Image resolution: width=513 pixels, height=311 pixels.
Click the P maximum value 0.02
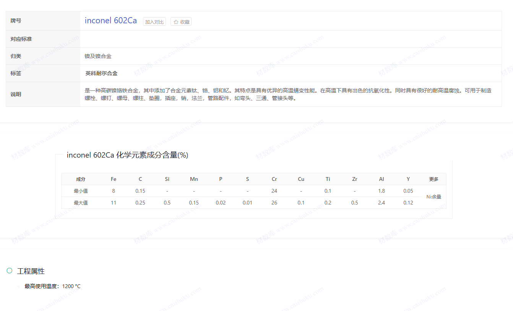click(x=221, y=203)
